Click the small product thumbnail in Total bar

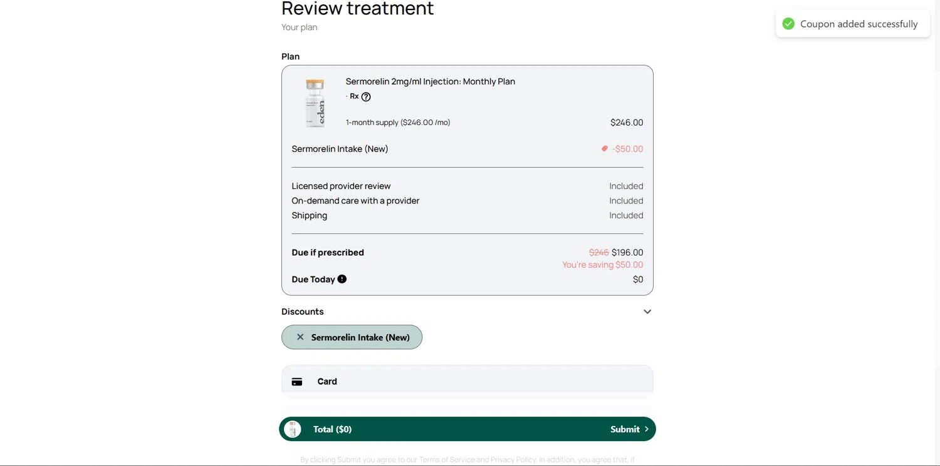point(293,429)
